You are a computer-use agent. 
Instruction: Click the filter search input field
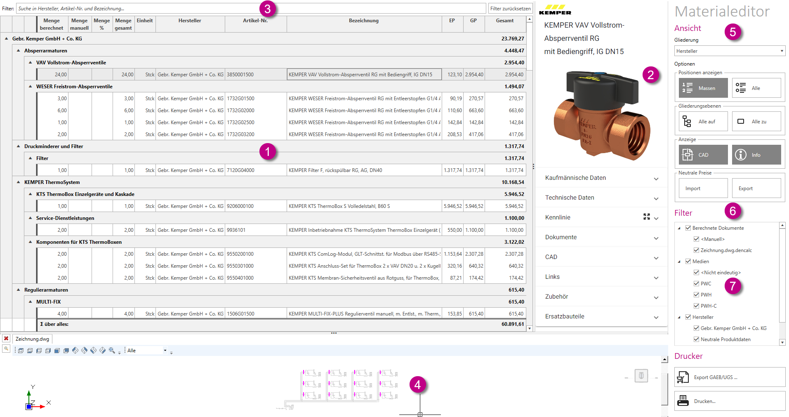pyautogui.click(x=251, y=8)
